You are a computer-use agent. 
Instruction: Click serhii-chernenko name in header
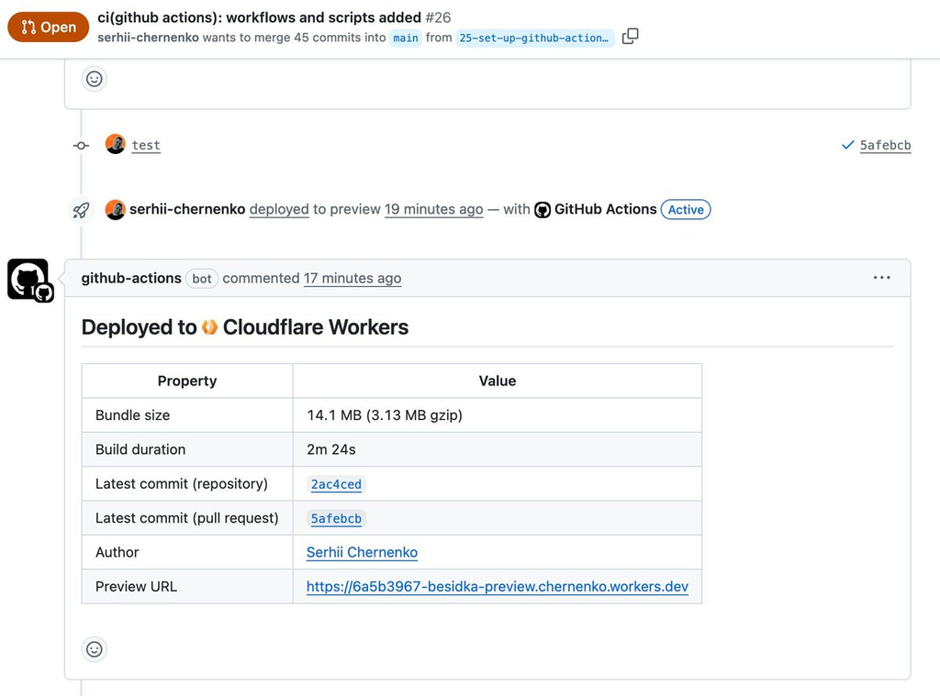(x=148, y=38)
